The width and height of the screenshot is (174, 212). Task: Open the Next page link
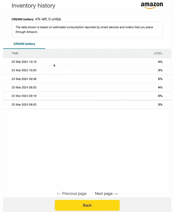click(x=106, y=193)
